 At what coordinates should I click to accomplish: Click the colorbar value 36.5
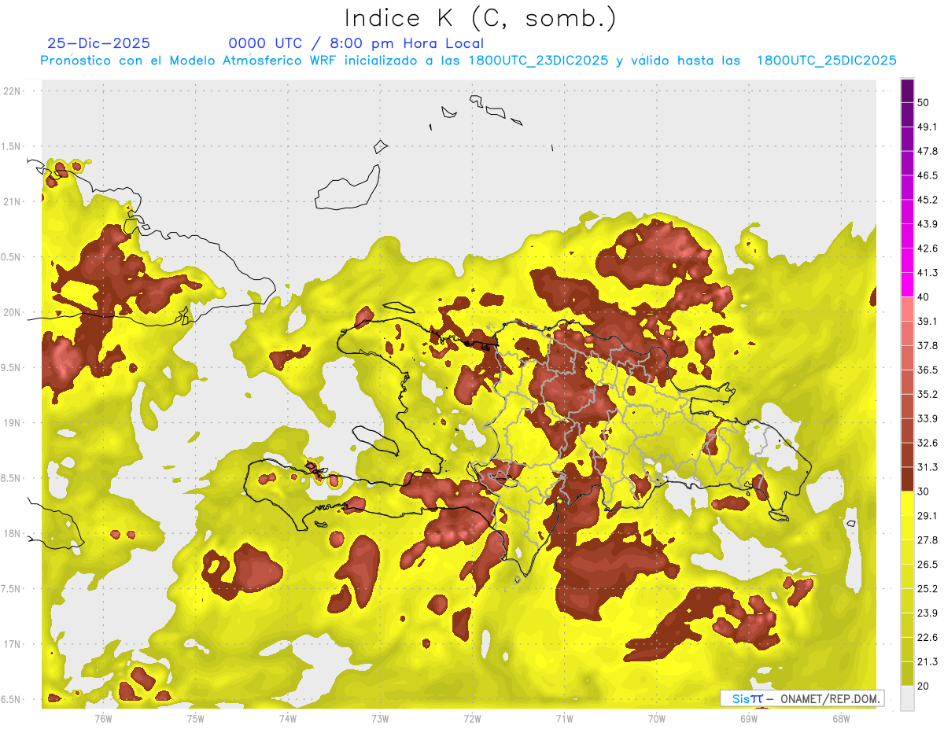click(927, 370)
